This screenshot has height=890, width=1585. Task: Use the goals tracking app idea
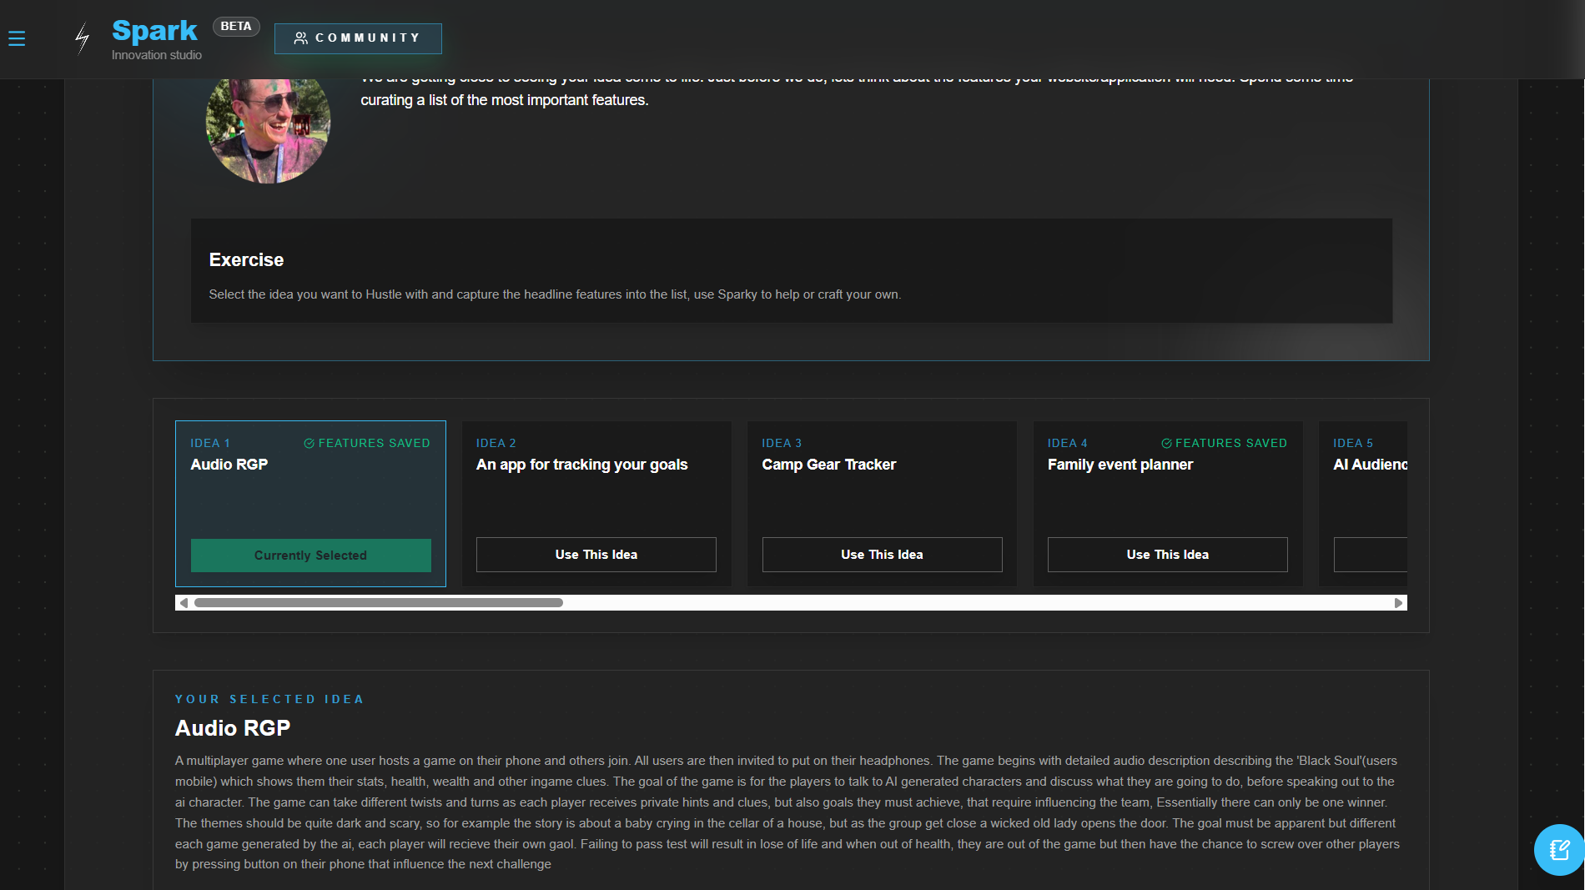click(596, 555)
